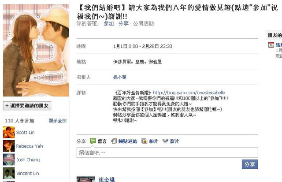Click the 參加 attend link
The width and height of the screenshot is (282, 182).
tap(109, 23)
